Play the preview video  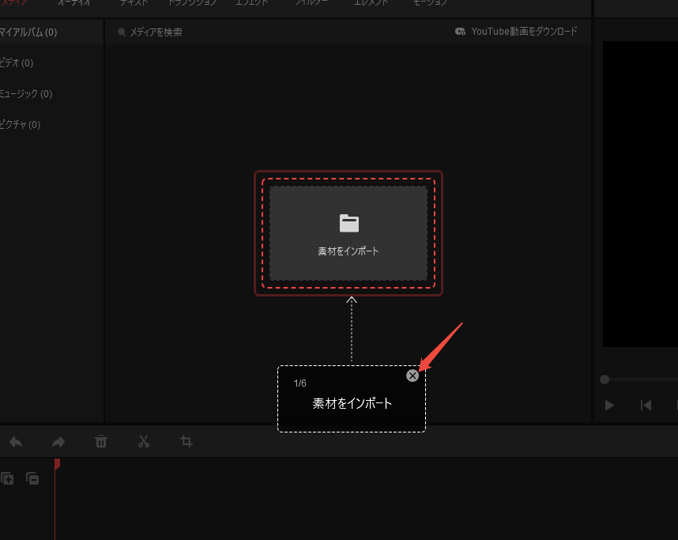click(609, 406)
